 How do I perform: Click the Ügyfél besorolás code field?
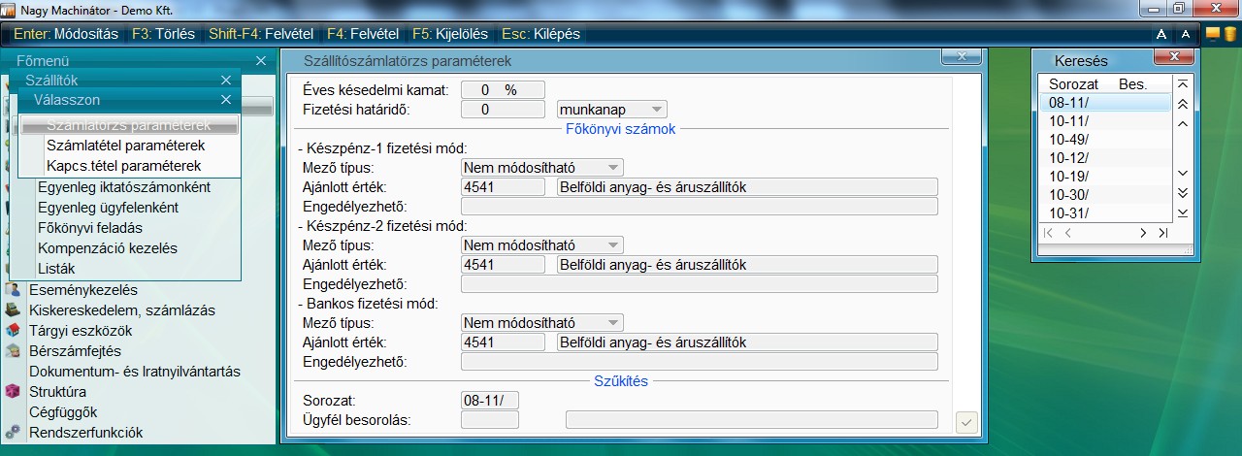(490, 419)
